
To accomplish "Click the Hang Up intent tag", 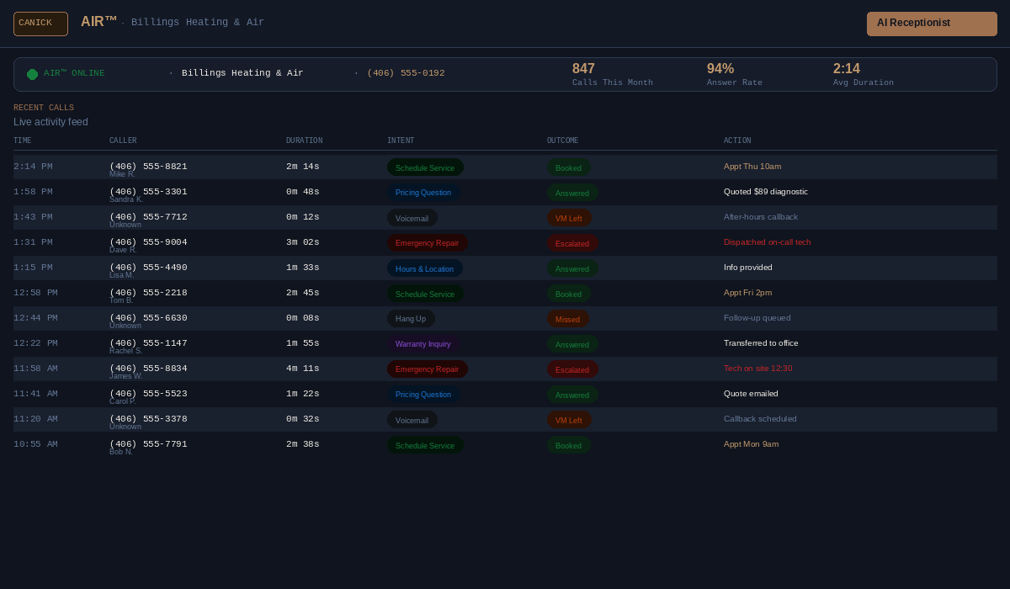I will click(412, 319).
